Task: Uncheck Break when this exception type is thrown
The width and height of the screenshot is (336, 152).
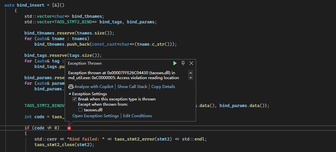Action: click(75, 99)
